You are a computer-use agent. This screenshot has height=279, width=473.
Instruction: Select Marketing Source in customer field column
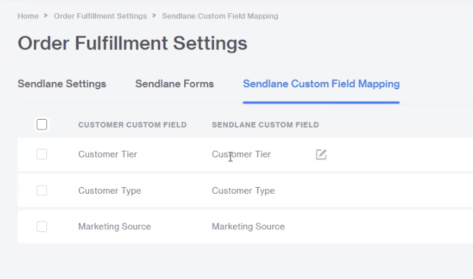coord(115,226)
